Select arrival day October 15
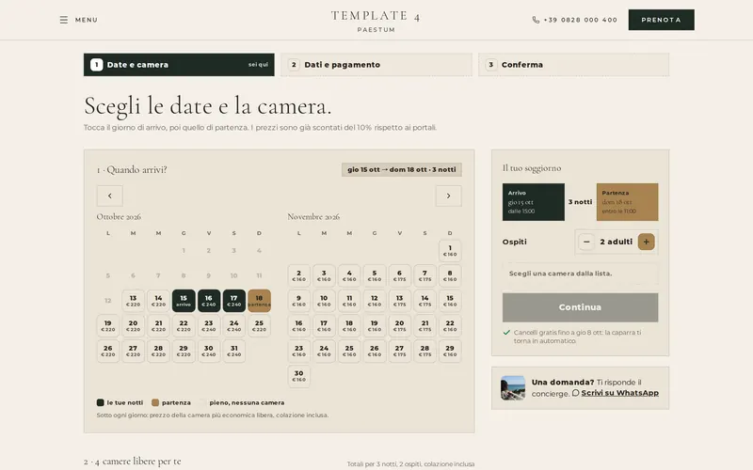Viewport: 753px width, 470px height. coord(184,301)
